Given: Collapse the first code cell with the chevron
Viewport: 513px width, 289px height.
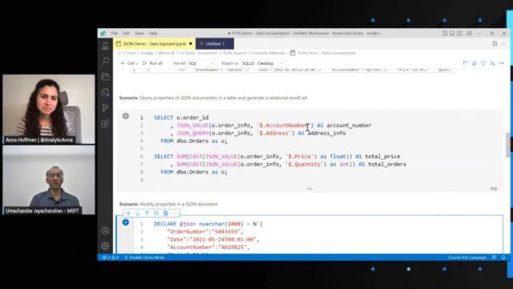Looking at the screenshot, I should [x=309, y=189].
